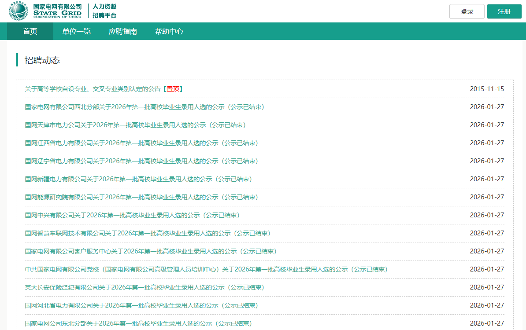This screenshot has height=330, width=526.
Task: Switch to the 单位一览 menu item
Action: point(76,32)
